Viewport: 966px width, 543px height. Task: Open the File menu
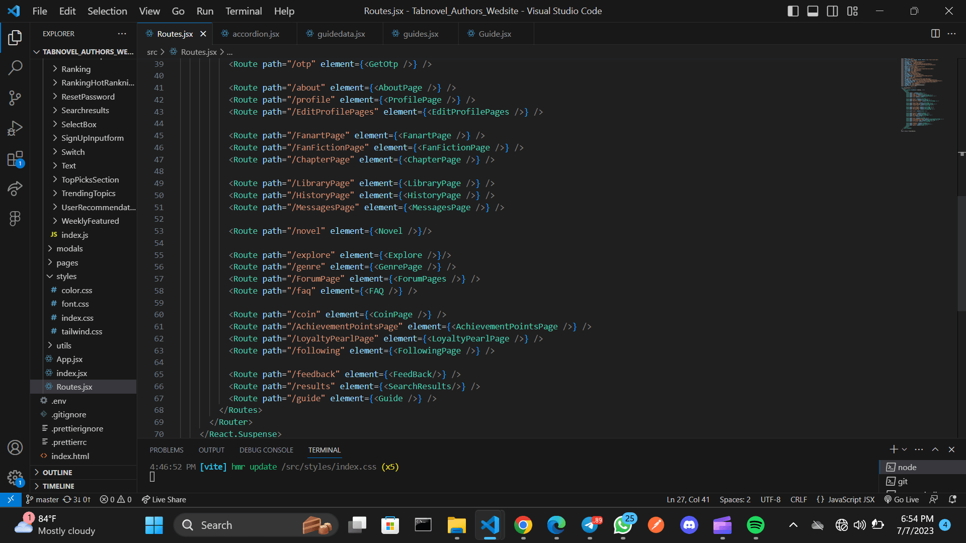(x=40, y=11)
